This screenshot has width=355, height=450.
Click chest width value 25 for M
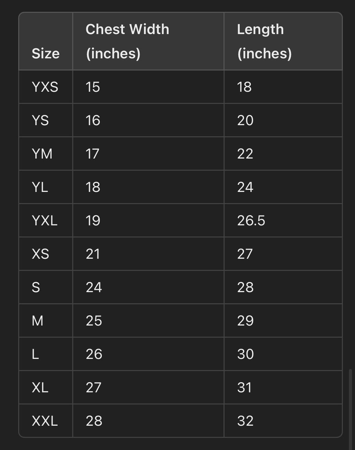(94, 321)
